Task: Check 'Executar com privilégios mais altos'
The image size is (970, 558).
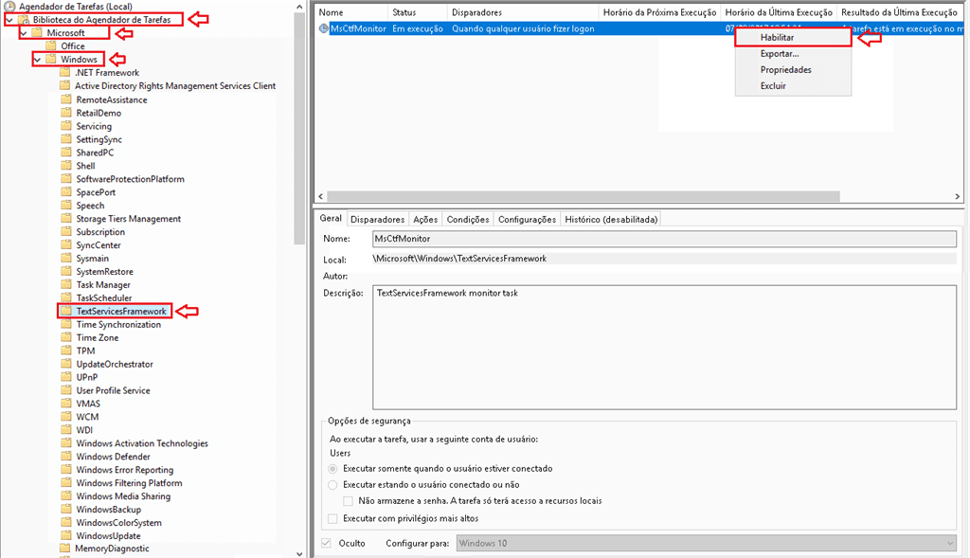Action: point(332,518)
